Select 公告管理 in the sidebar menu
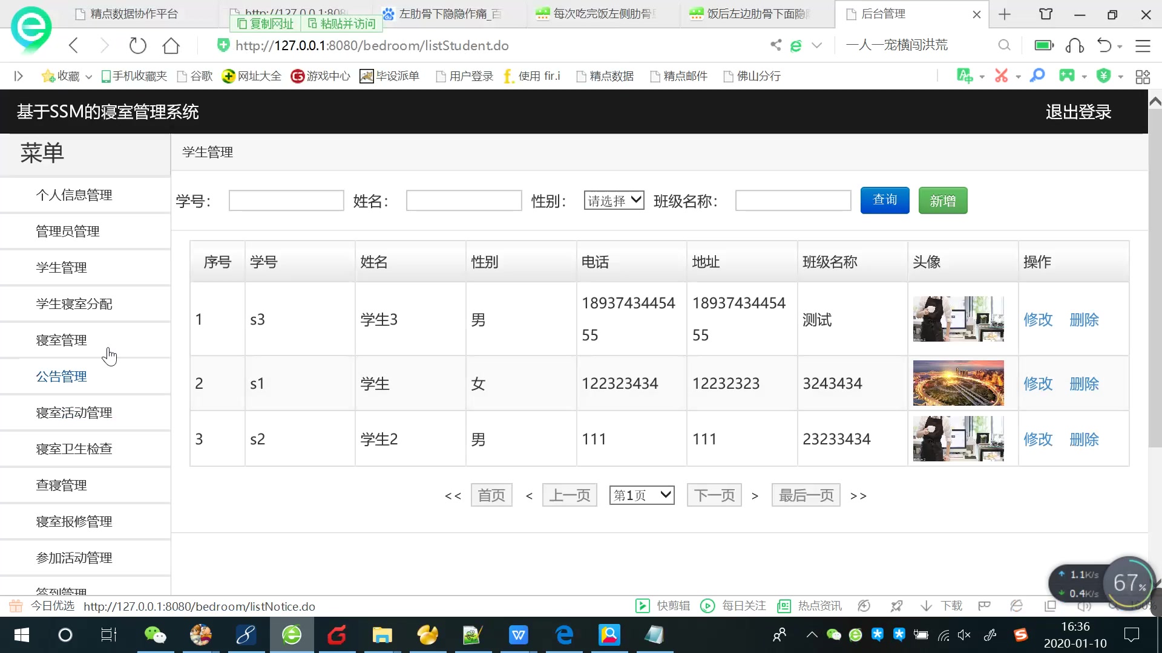1162x653 pixels. pos(61,375)
